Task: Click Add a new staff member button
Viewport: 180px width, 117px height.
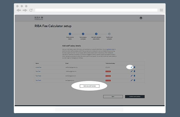Action: 89,86
